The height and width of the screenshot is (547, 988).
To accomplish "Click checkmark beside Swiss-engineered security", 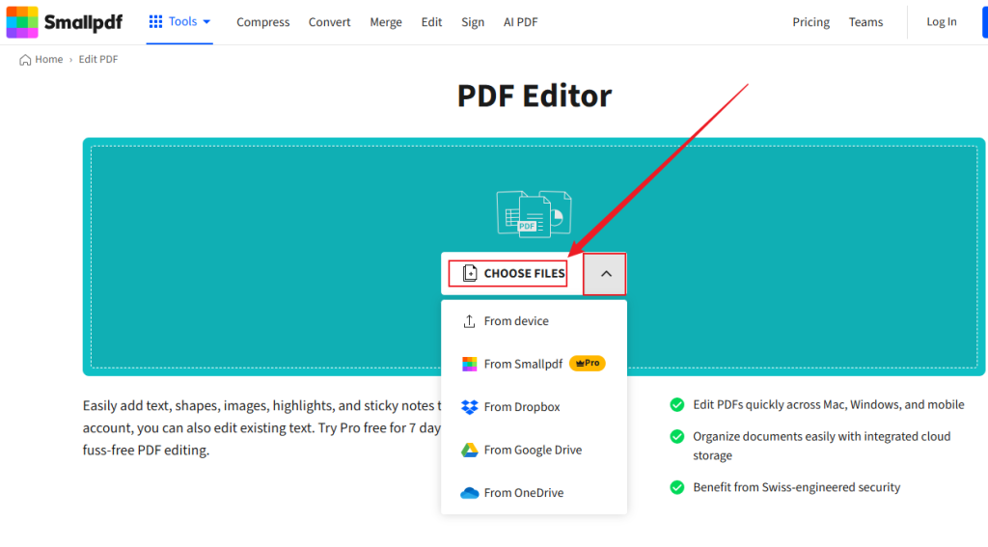I will 677,487.
